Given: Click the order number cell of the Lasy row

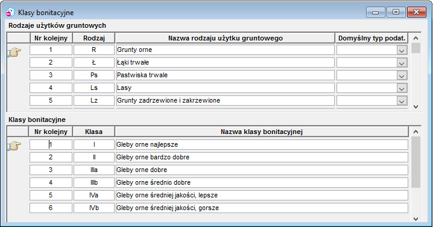Looking at the screenshot, I should pyautogui.click(x=51, y=88).
